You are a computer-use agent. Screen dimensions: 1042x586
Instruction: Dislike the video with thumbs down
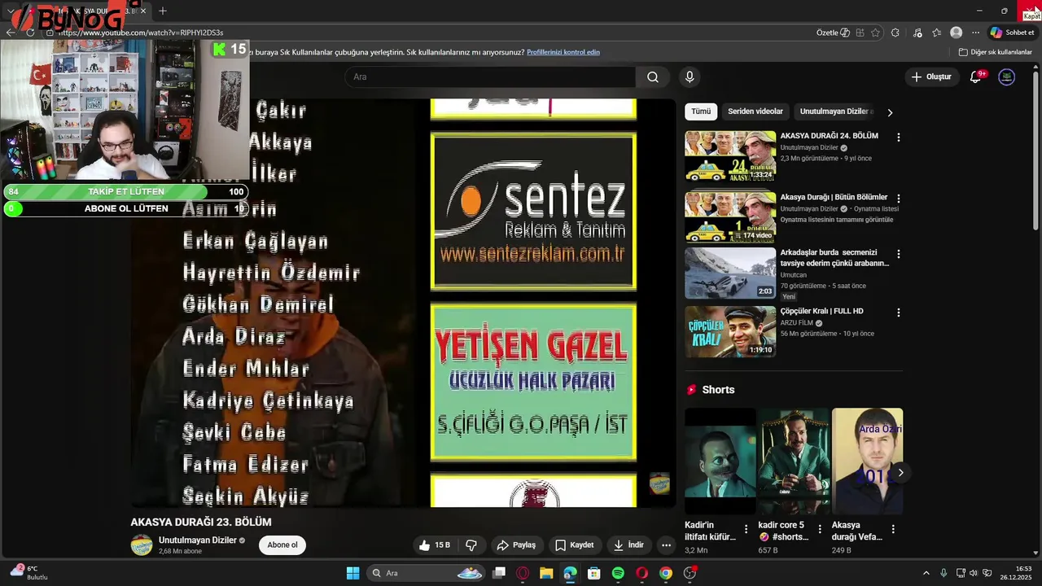pyautogui.click(x=471, y=545)
